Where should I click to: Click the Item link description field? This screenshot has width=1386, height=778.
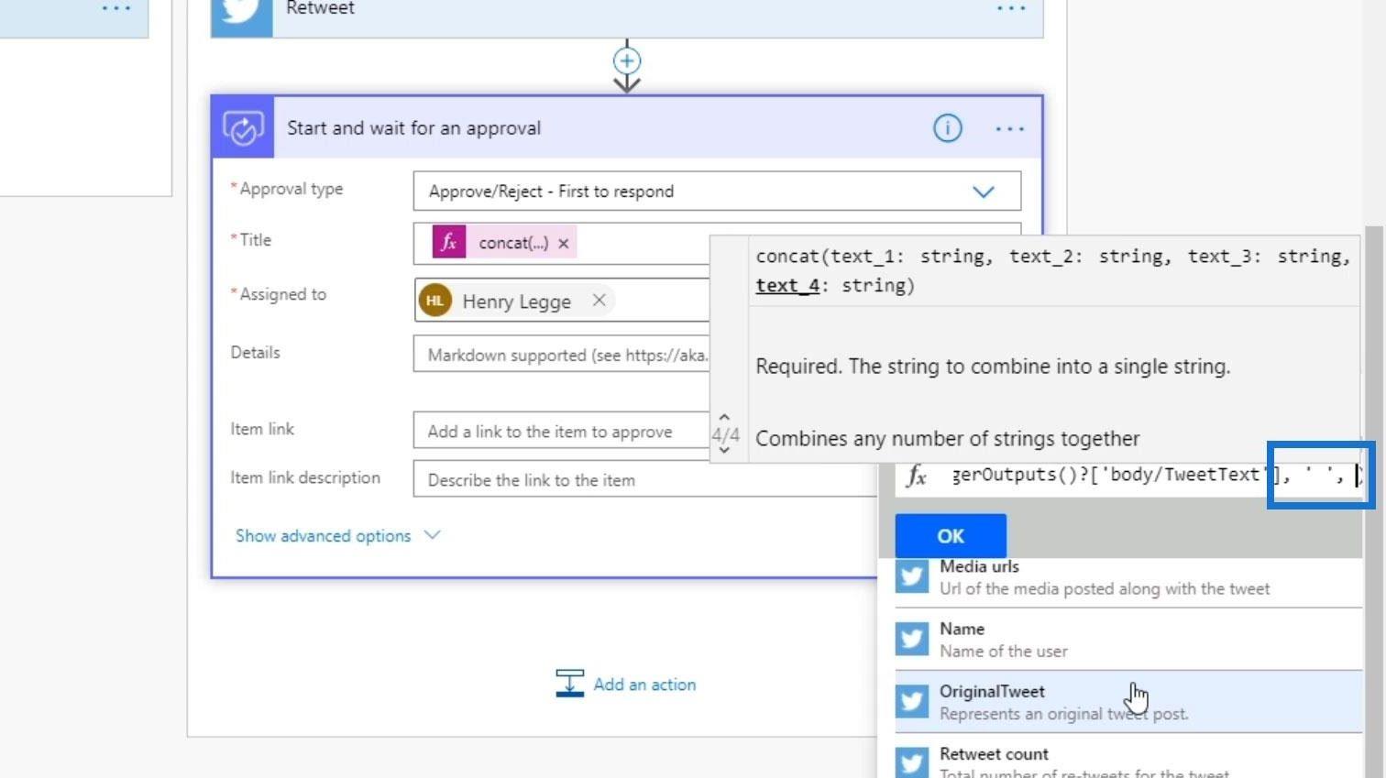tap(645, 479)
